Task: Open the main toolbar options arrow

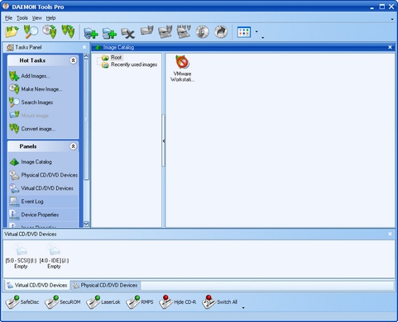Action: point(263,38)
